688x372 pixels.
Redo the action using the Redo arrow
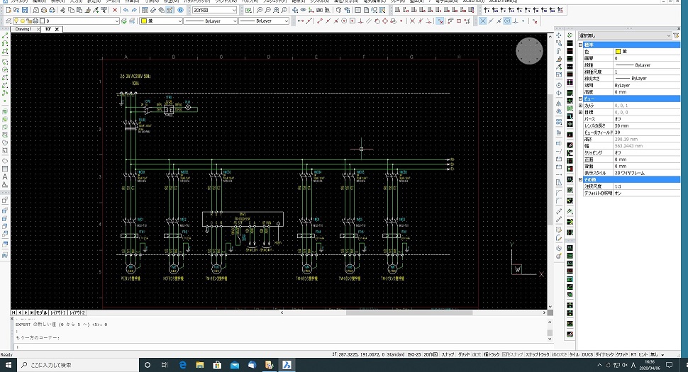(x=134, y=10)
